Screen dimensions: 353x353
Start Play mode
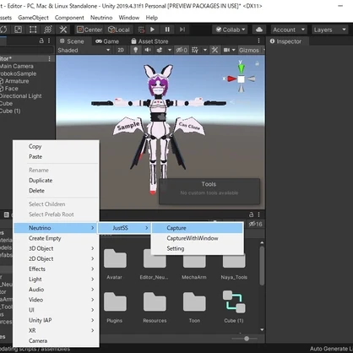(x=152, y=30)
